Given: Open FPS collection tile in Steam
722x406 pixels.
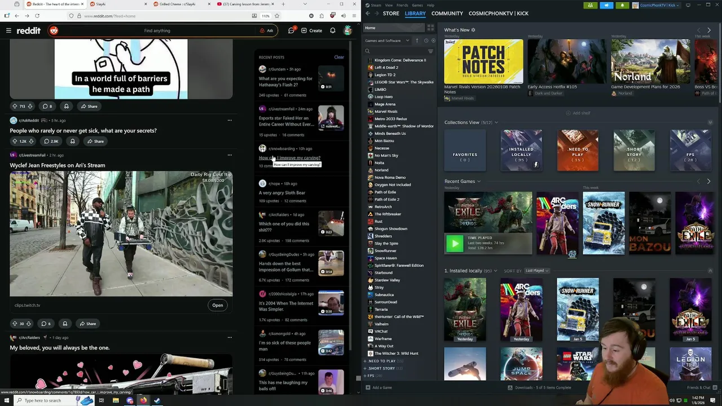Looking at the screenshot, I should (x=690, y=150).
